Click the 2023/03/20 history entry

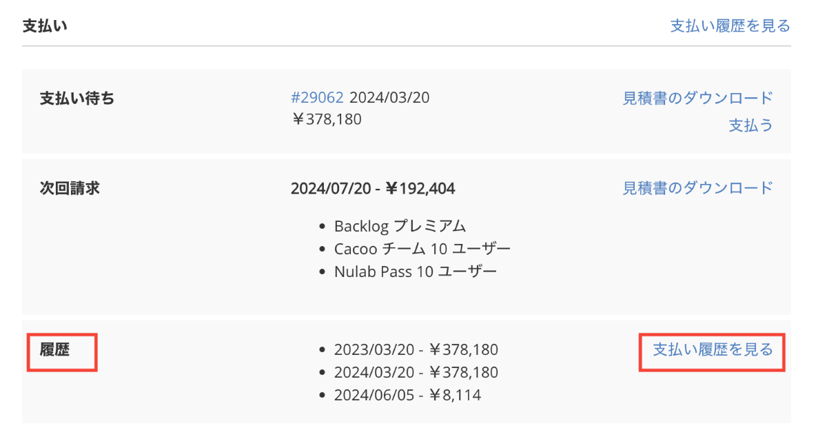pyautogui.click(x=416, y=350)
